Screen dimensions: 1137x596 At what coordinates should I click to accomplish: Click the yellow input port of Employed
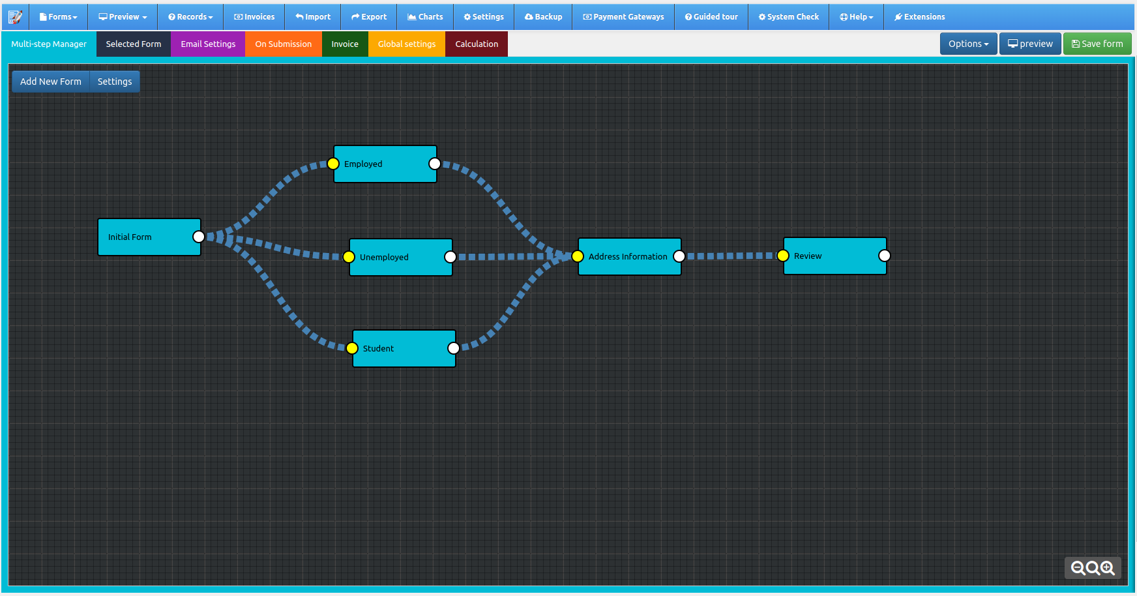pyautogui.click(x=333, y=164)
